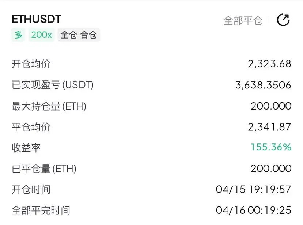Click the 收益率 label

coord(26,148)
